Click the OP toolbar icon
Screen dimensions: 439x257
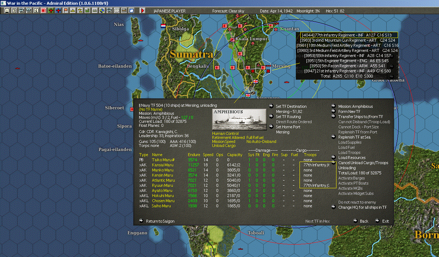[116, 11]
